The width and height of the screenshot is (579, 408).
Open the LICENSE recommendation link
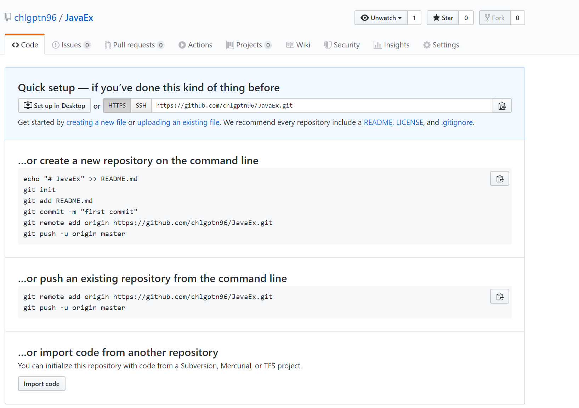pos(409,122)
